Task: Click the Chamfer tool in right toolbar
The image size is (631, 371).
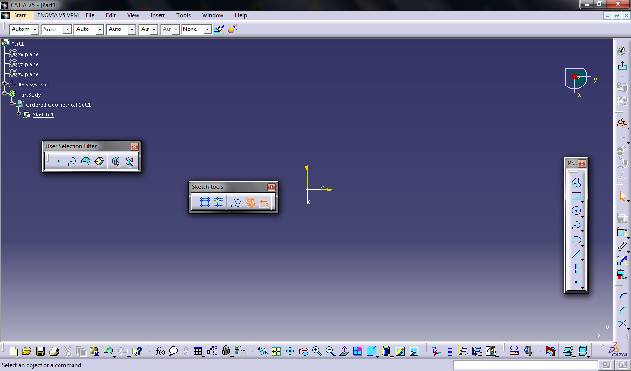Action: [x=622, y=311]
